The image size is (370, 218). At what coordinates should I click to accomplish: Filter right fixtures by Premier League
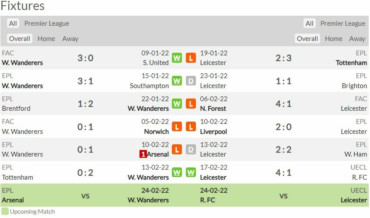coord(342,24)
